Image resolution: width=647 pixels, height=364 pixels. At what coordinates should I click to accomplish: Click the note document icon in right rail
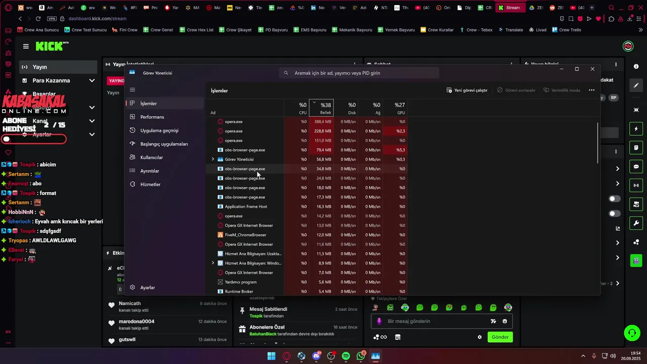[636, 148]
